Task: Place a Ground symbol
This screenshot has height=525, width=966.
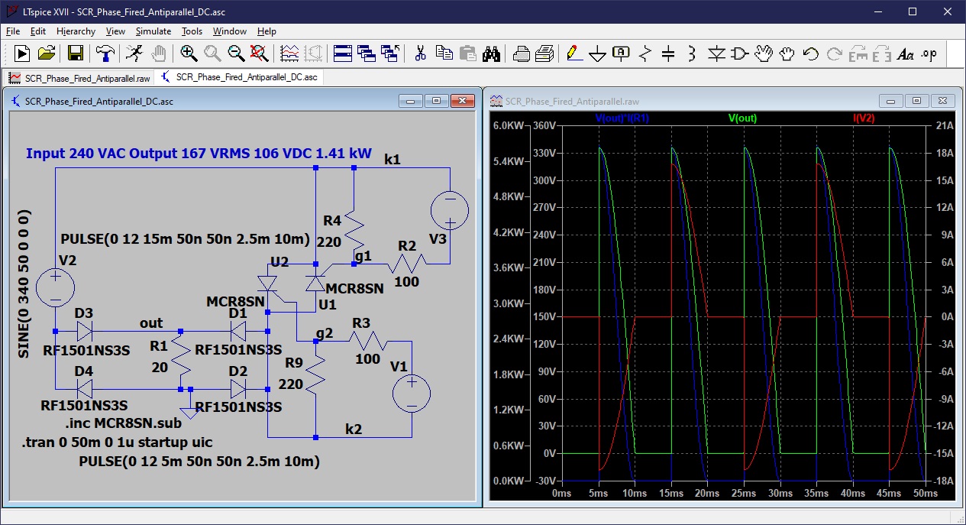Action: pos(599,53)
